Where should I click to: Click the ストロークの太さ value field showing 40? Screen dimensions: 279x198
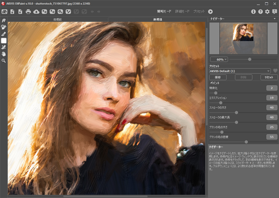point(272,107)
